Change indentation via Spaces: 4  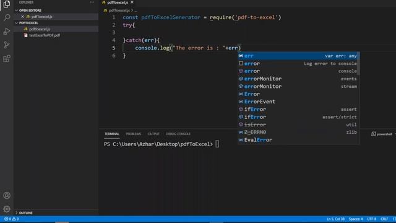click(356, 219)
